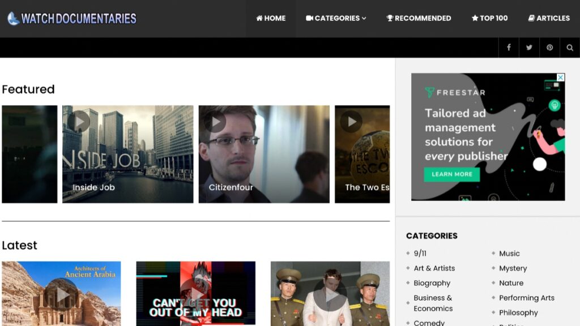Open the Facebook social icon

(x=509, y=48)
